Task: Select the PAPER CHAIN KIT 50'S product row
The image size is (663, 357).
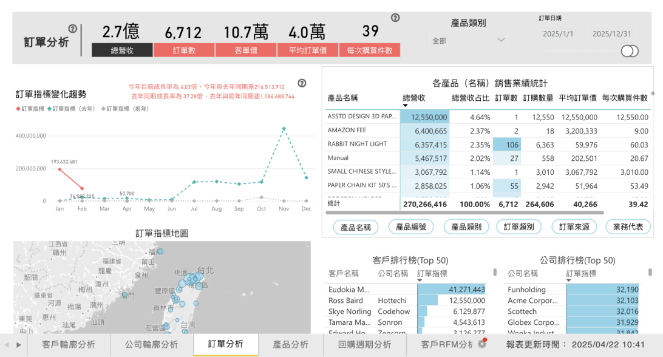Action: pyautogui.click(x=488, y=186)
